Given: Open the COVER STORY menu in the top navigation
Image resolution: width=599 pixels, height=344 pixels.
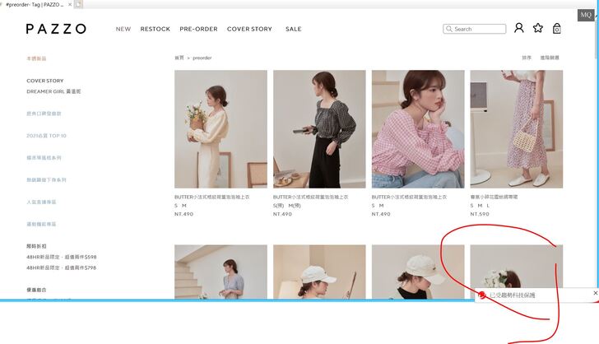Looking at the screenshot, I should tap(249, 29).
